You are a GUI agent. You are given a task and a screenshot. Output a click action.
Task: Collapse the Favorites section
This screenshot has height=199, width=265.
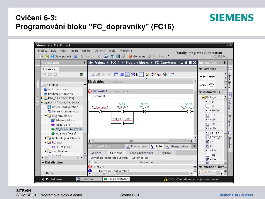click(200, 69)
